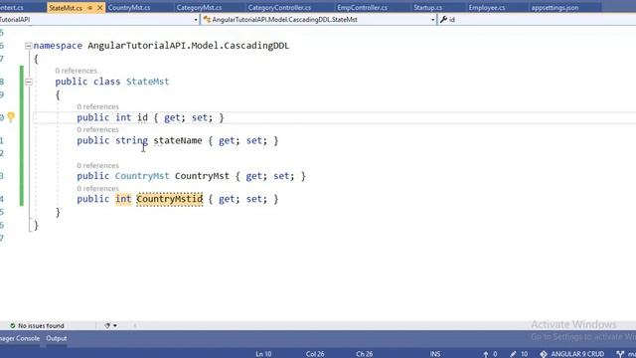
Task: Open the CategoryMst.cs tab
Action: (x=199, y=8)
